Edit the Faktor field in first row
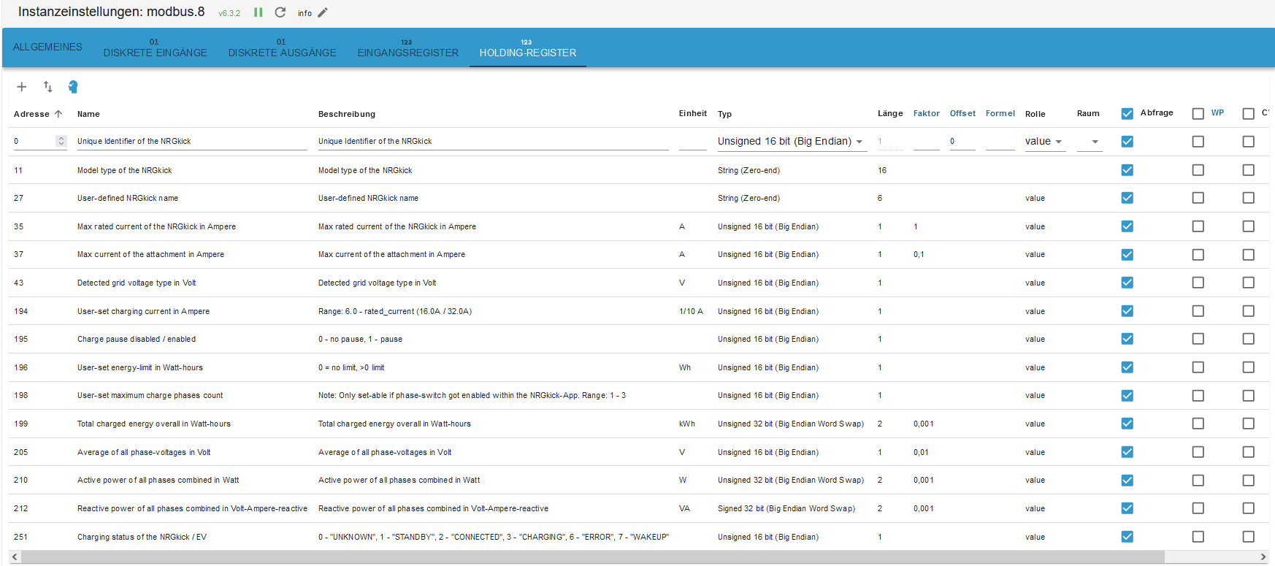Screen dimensions: 1275x566 point(926,142)
